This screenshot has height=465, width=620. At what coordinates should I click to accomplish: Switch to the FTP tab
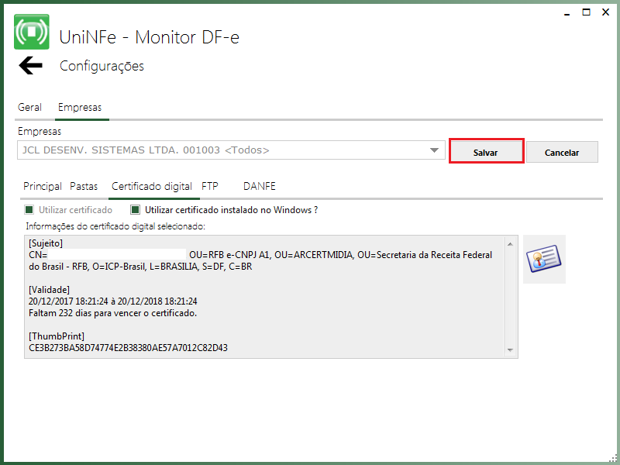click(x=210, y=186)
